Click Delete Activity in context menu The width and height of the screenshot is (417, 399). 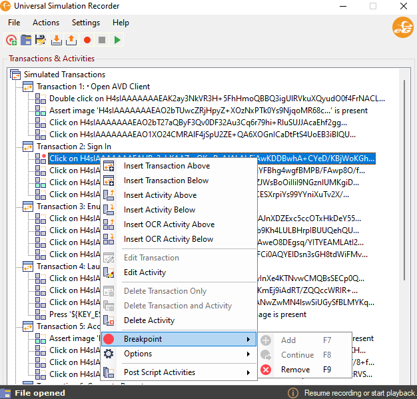pos(149,320)
